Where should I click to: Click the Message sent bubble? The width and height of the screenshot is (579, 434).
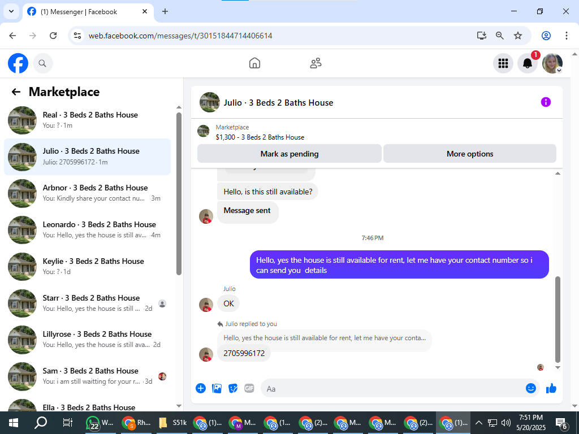click(248, 212)
